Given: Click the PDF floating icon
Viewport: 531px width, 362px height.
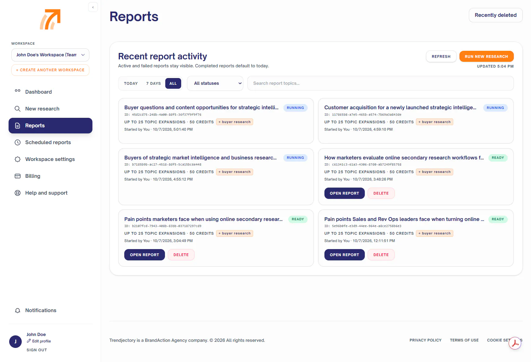Looking at the screenshot, I should pos(515,343).
